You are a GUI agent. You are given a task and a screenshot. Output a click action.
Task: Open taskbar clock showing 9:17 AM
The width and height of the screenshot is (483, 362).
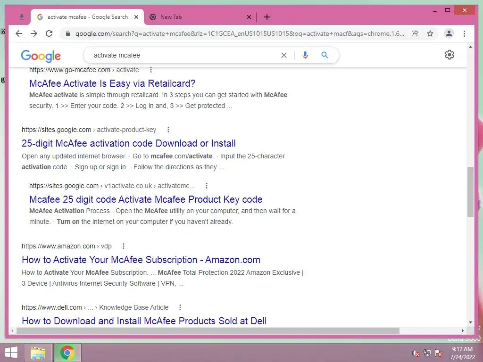(x=462, y=353)
